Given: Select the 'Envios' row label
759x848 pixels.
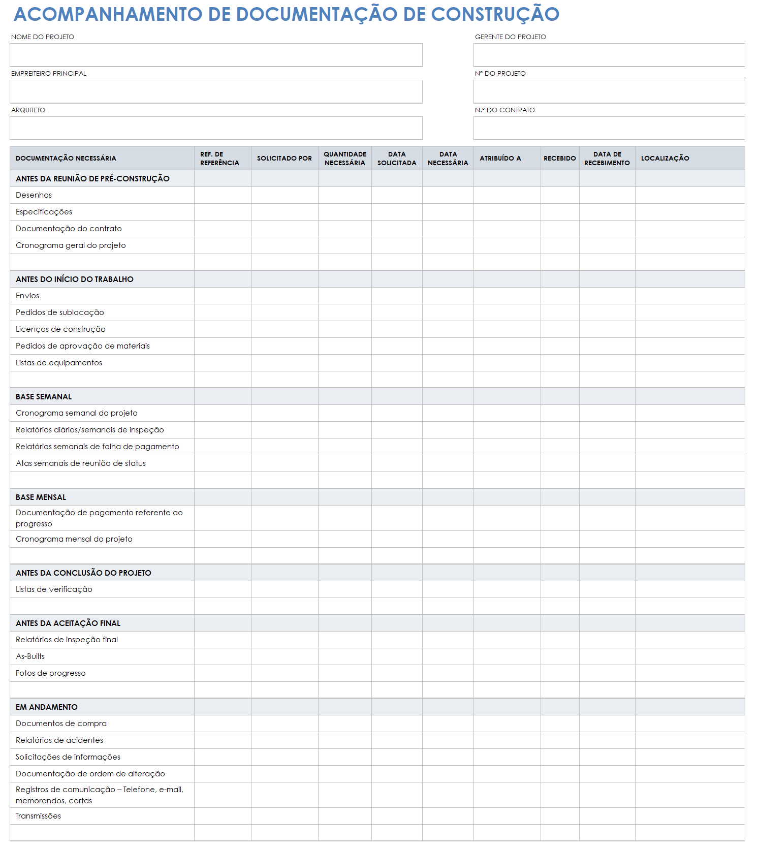Looking at the screenshot, I should pyautogui.click(x=27, y=296).
